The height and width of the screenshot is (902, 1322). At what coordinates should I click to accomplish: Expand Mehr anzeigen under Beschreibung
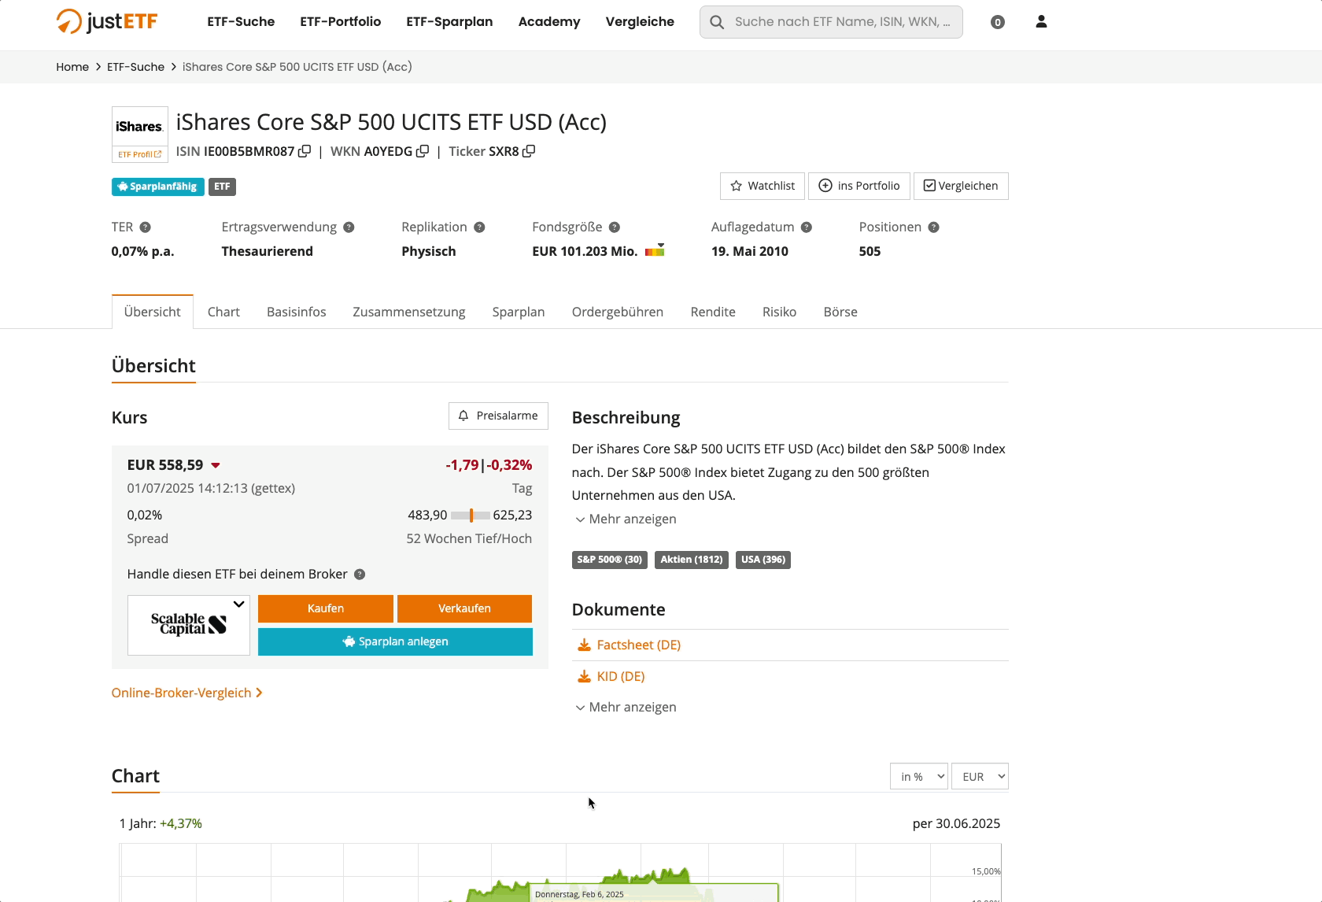pos(626,519)
